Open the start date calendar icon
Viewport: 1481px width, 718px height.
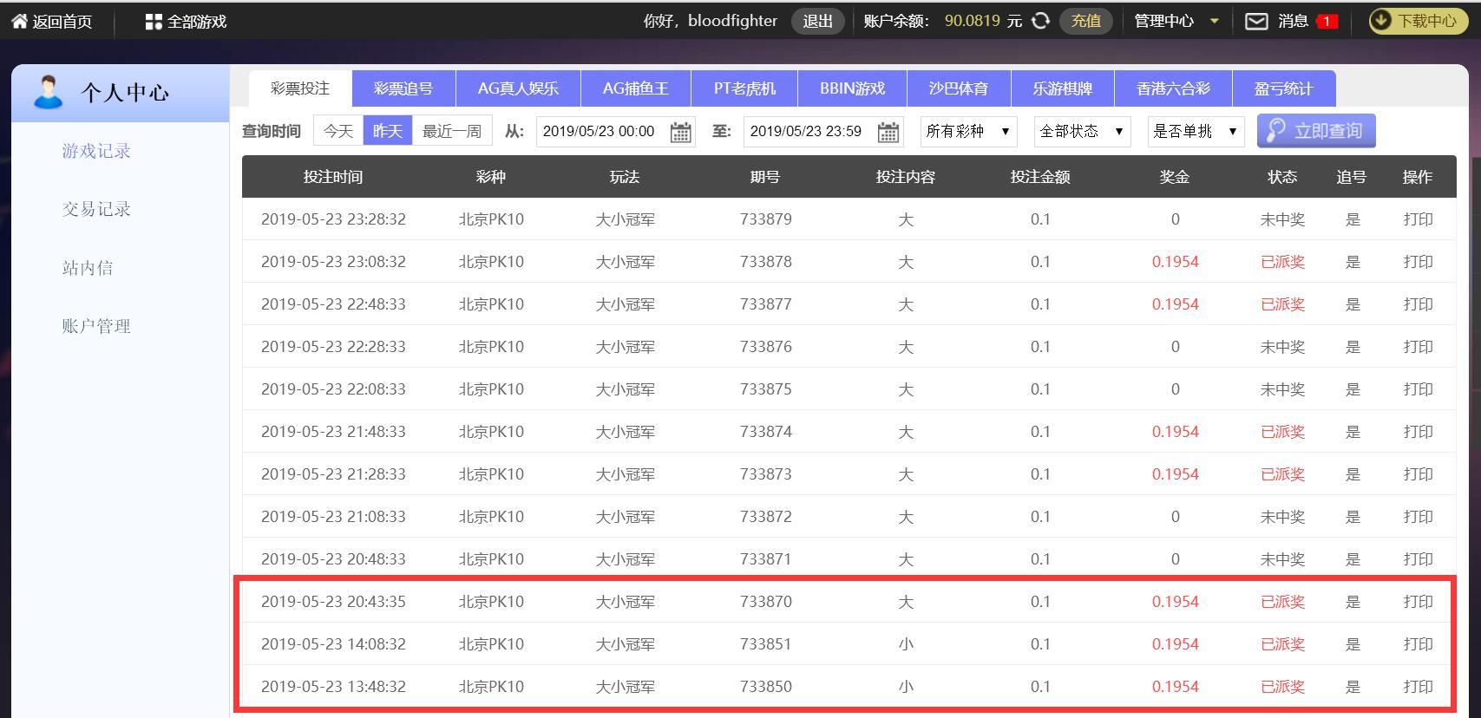tap(681, 132)
